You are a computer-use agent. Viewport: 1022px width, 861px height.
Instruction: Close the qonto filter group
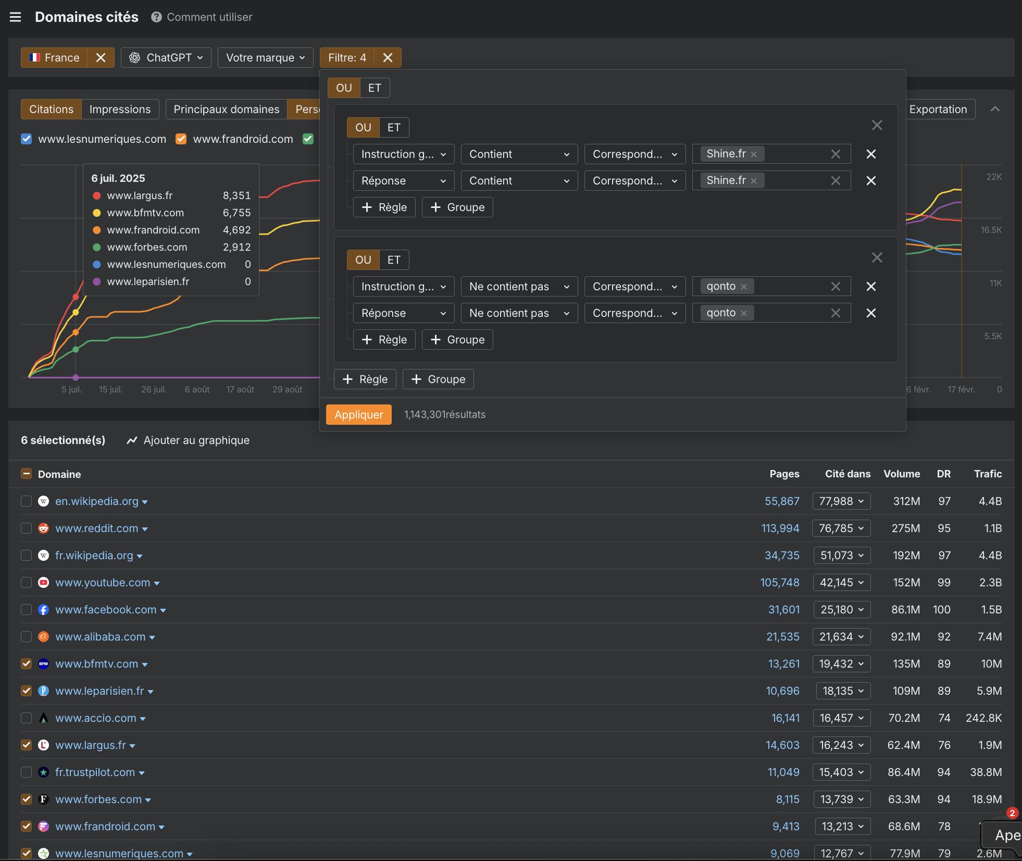pos(877,257)
